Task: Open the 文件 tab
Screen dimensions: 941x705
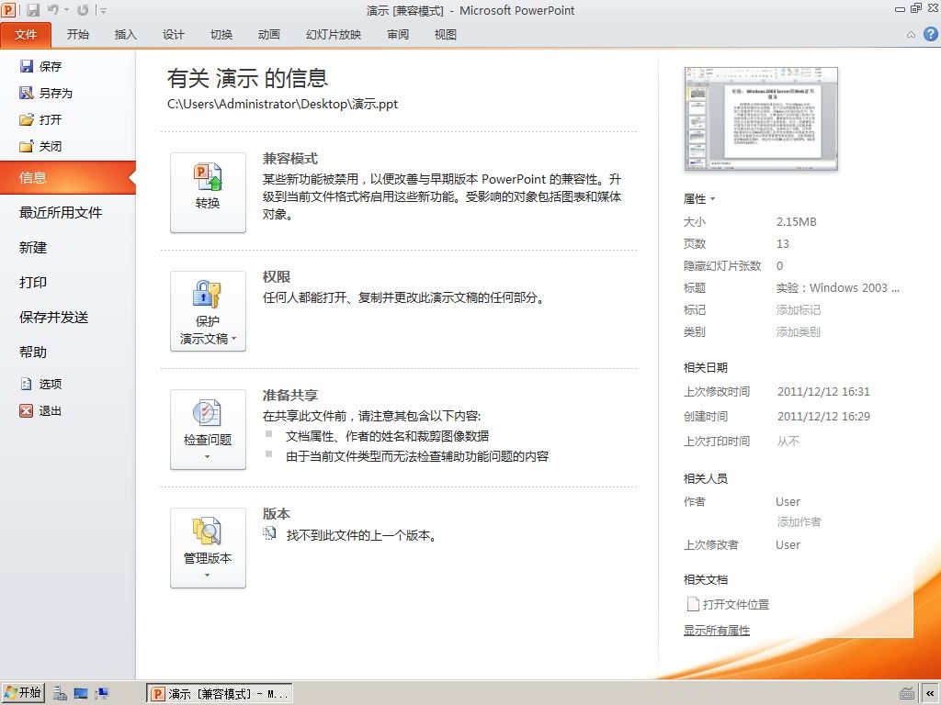Action: (26, 35)
